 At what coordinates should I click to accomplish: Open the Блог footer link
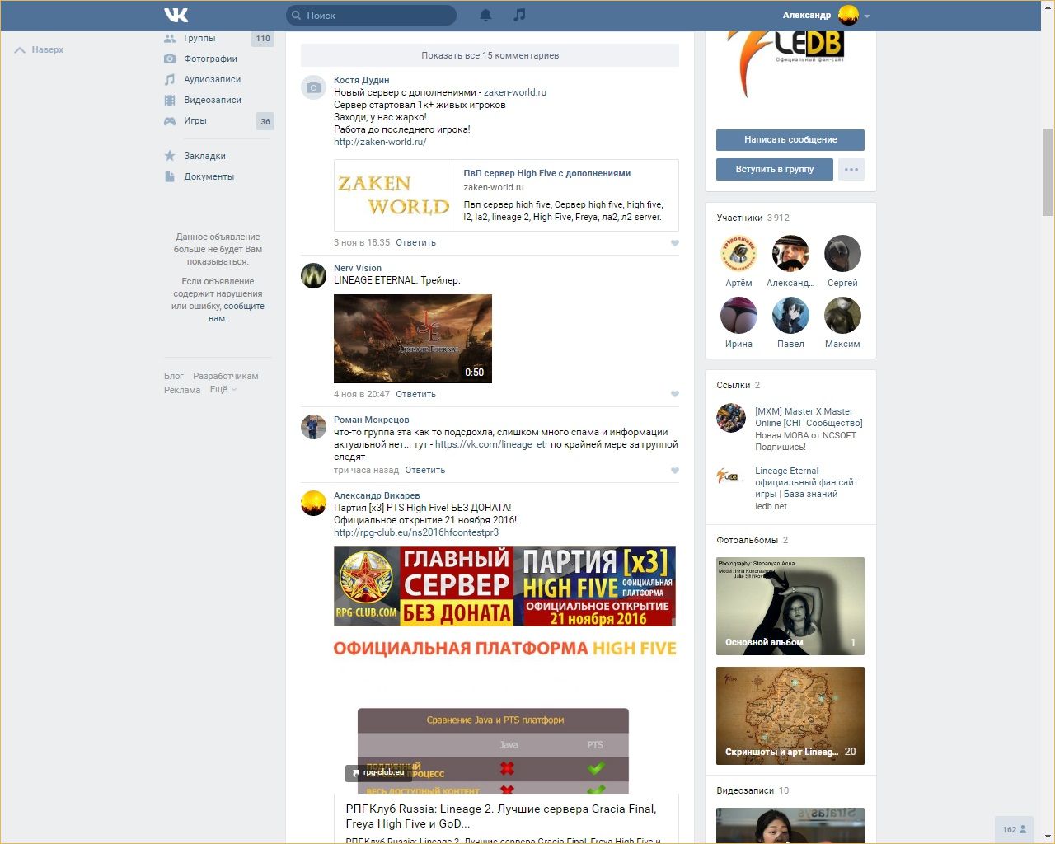(x=174, y=377)
